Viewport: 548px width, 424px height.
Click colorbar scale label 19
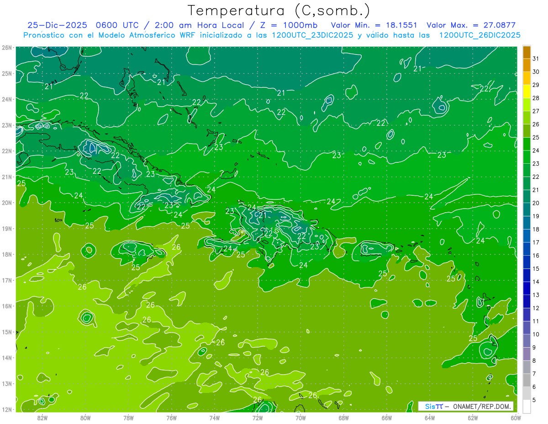click(536, 216)
